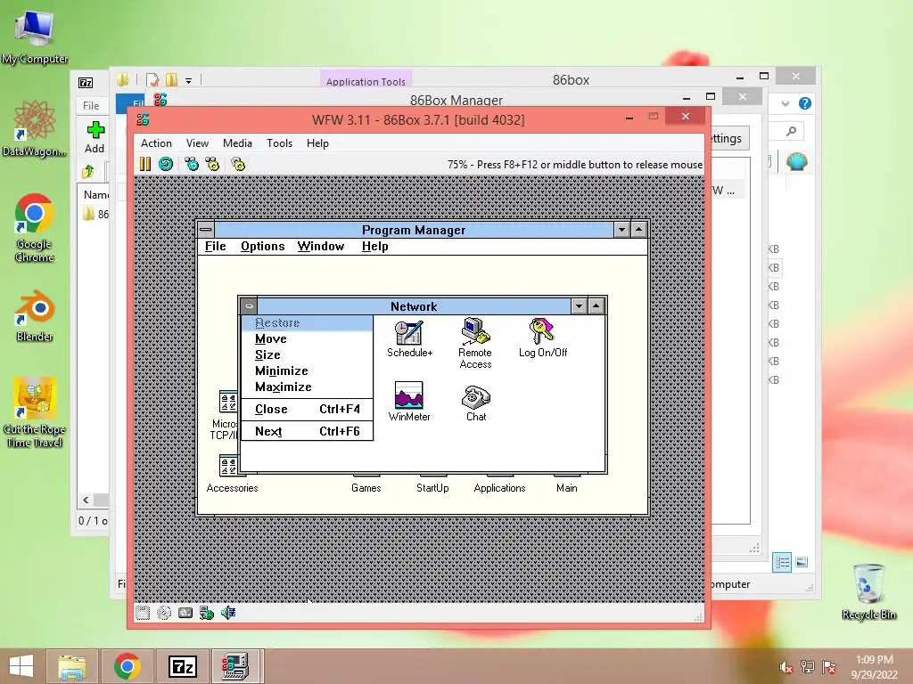Choose Maximize from the control menu
Viewport: 913px width, 684px height.
point(307,387)
